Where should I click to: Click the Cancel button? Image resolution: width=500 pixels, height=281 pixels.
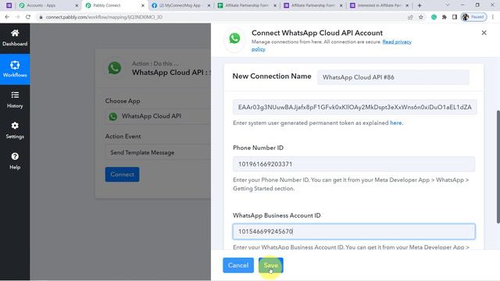point(238,265)
